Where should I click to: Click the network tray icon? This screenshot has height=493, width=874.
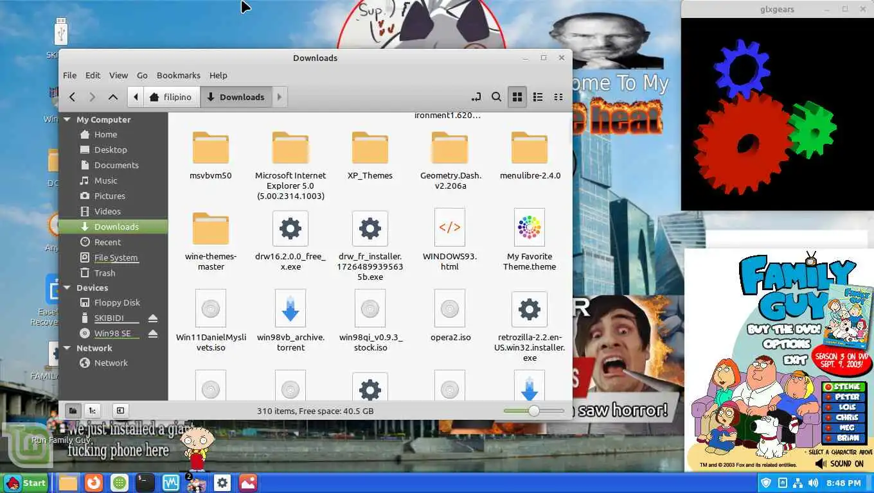pyautogui.click(x=798, y=483)
